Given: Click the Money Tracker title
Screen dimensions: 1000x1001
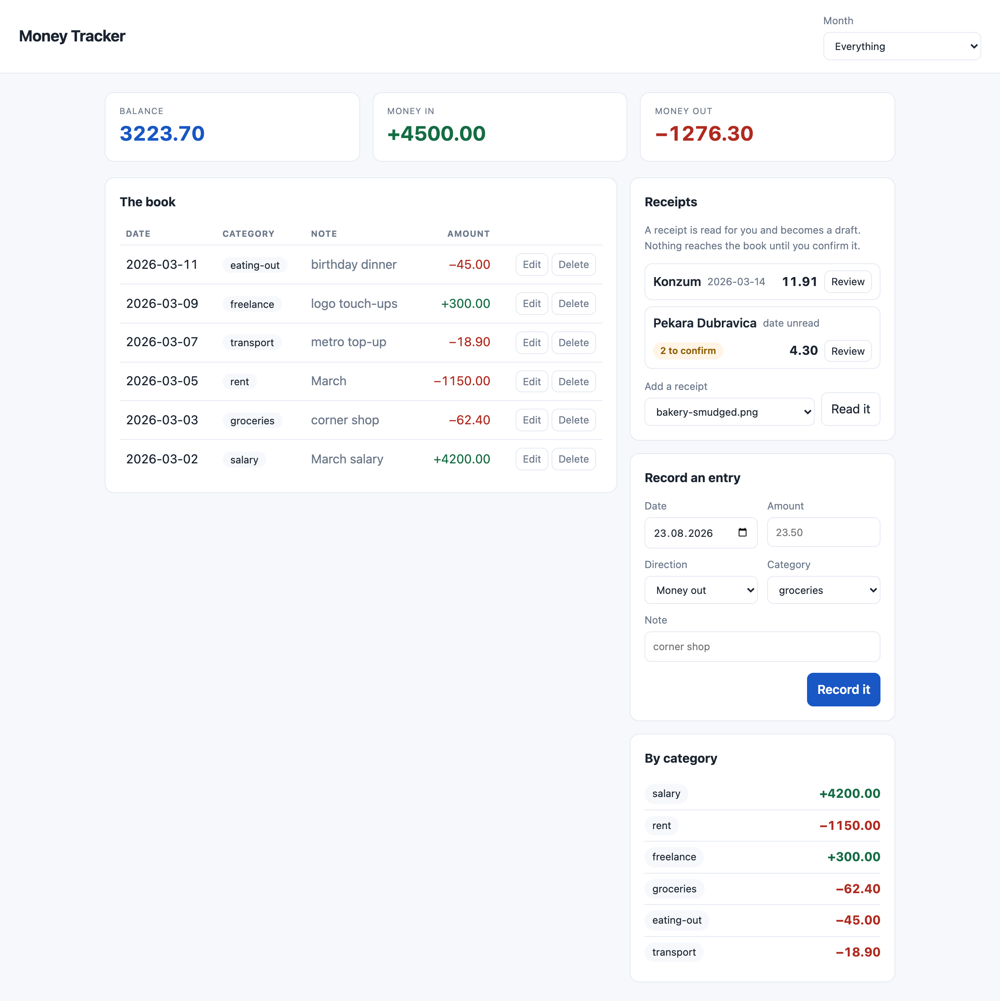Looking at the screenshot, I should [72, 36].
